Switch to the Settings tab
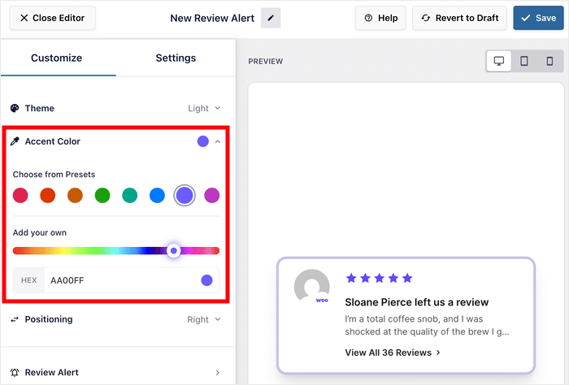Screen dimensions: 569x385 tap(176, 58)
